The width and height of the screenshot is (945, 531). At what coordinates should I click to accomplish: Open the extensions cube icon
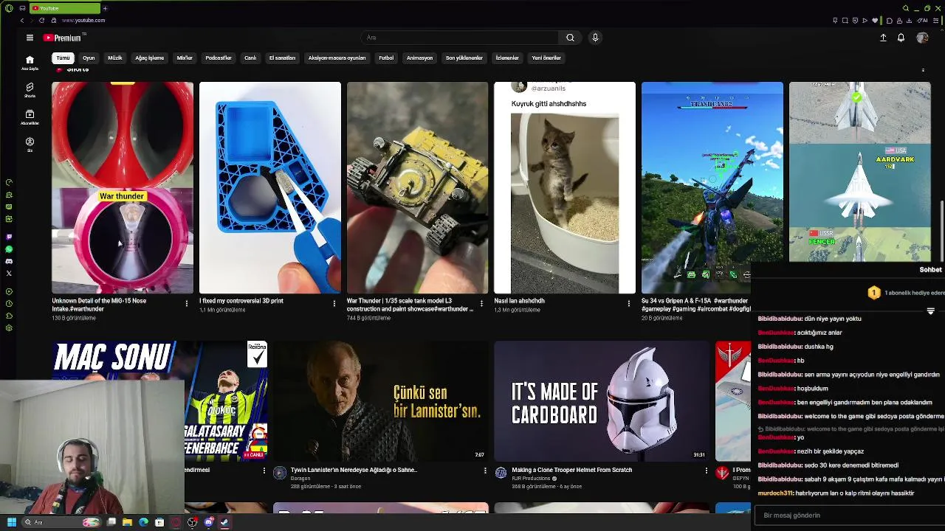890,20
